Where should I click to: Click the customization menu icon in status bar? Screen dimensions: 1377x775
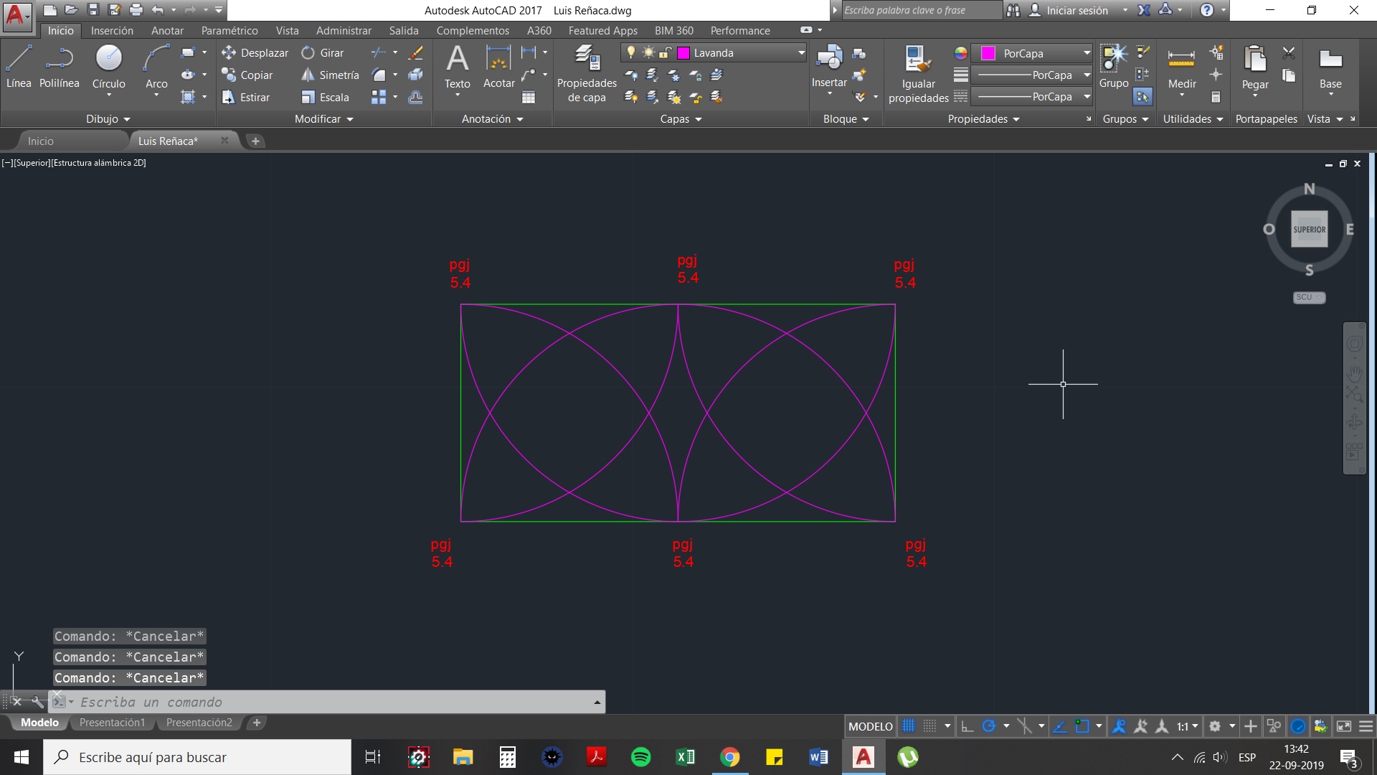tap(1366, 726)
